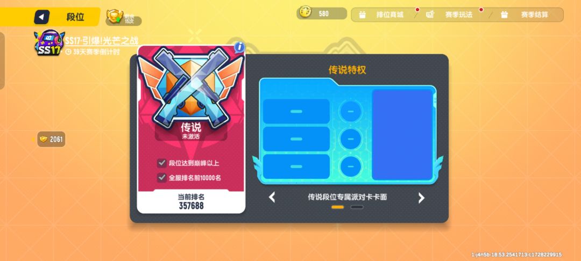Open the blue info icon on rank card
The height and width of the screenshot is (261, 581).
coord(239,47)
